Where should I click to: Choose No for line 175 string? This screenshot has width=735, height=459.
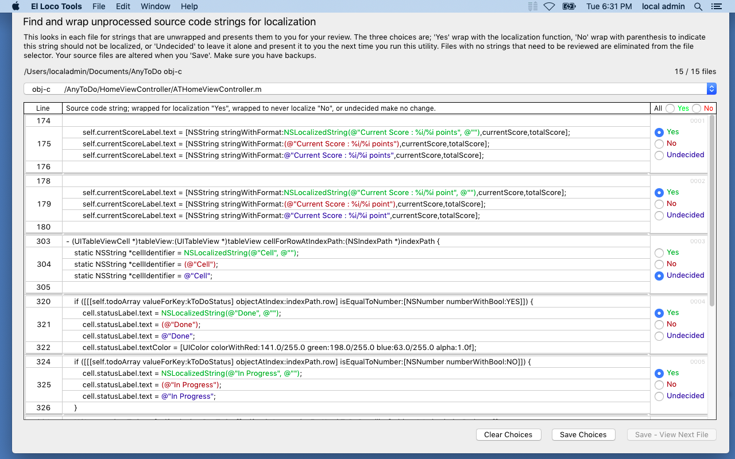point(659,143)
